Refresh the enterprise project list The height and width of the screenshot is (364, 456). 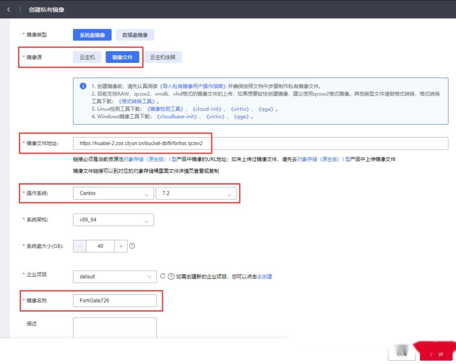tap(163, 276)
